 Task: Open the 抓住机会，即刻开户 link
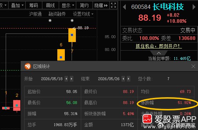tap(159, 46)
